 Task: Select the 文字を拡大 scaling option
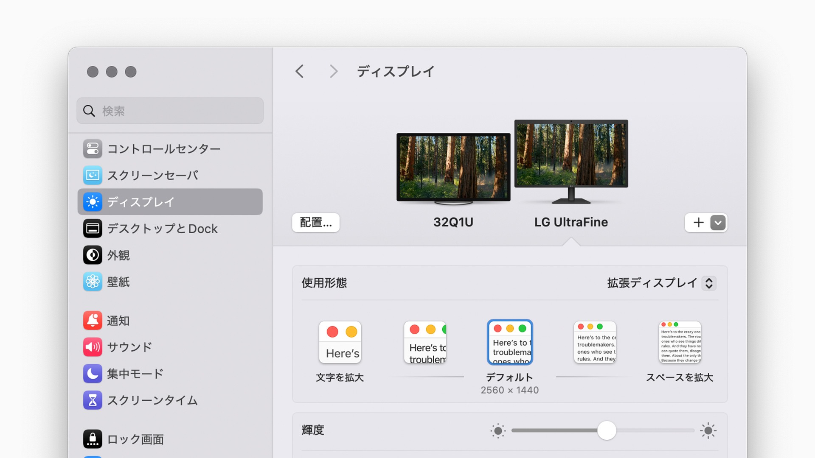(x=340, y=342)
